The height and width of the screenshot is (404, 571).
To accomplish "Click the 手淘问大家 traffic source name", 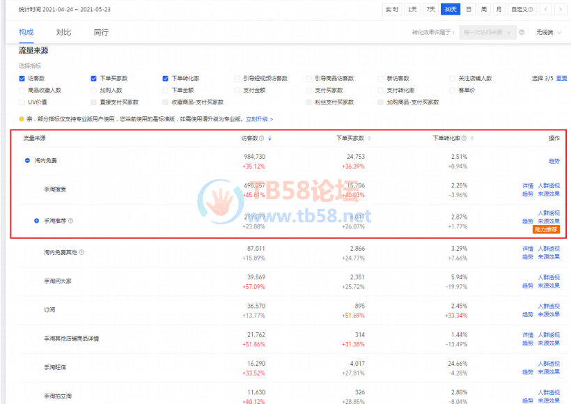I will point(58,281).
